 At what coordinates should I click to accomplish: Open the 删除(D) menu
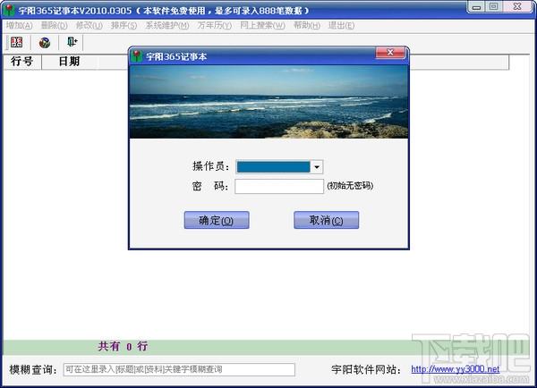[54, 25]
